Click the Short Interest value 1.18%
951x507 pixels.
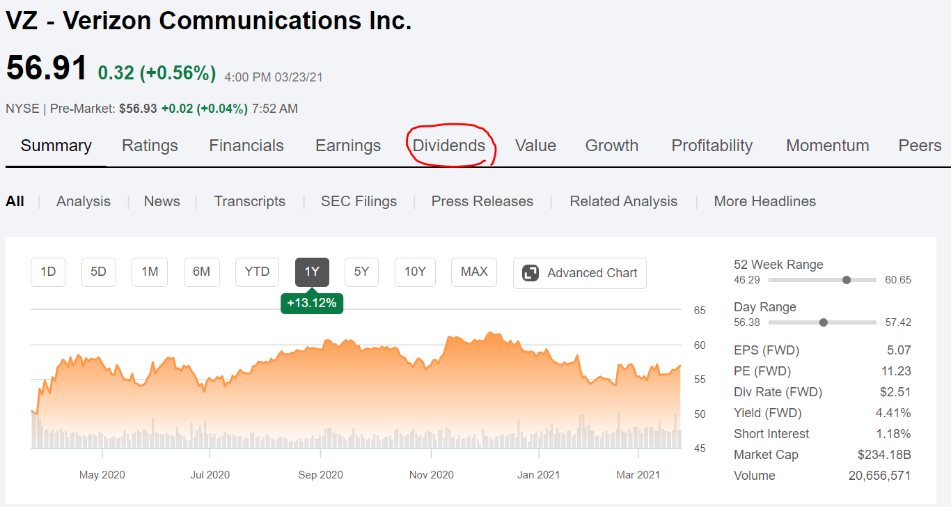tap(893, 434)
